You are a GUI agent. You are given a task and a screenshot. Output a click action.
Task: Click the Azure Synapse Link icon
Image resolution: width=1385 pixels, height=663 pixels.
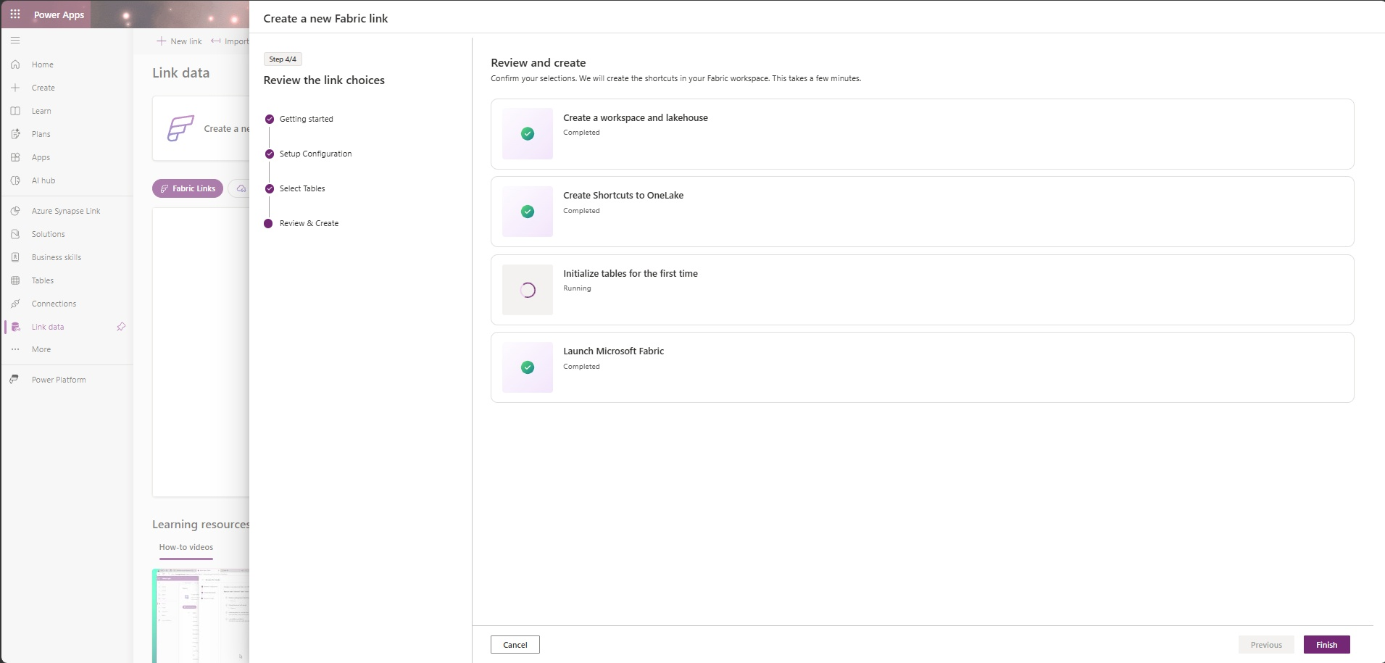[15, 211]
